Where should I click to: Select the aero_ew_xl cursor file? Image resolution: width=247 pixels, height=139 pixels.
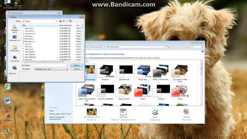coord(29,49)
